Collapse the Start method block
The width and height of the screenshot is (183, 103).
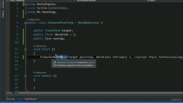click(x=25, y=49)
